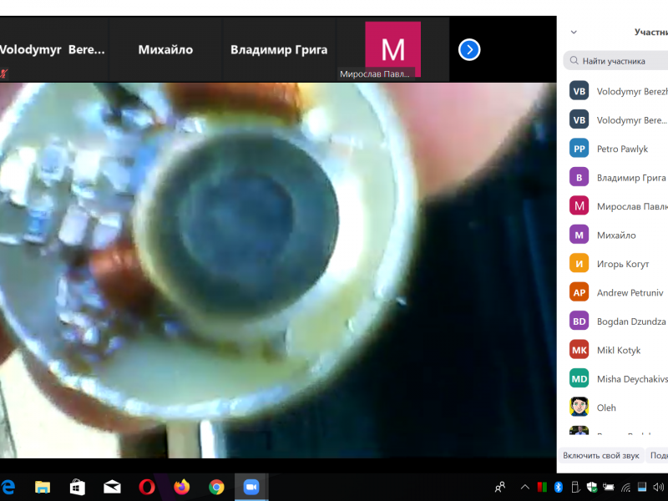Click the Михайло video thumbnail
The height and width of the screenshot is (501, 668).
(x=165, y=50)
